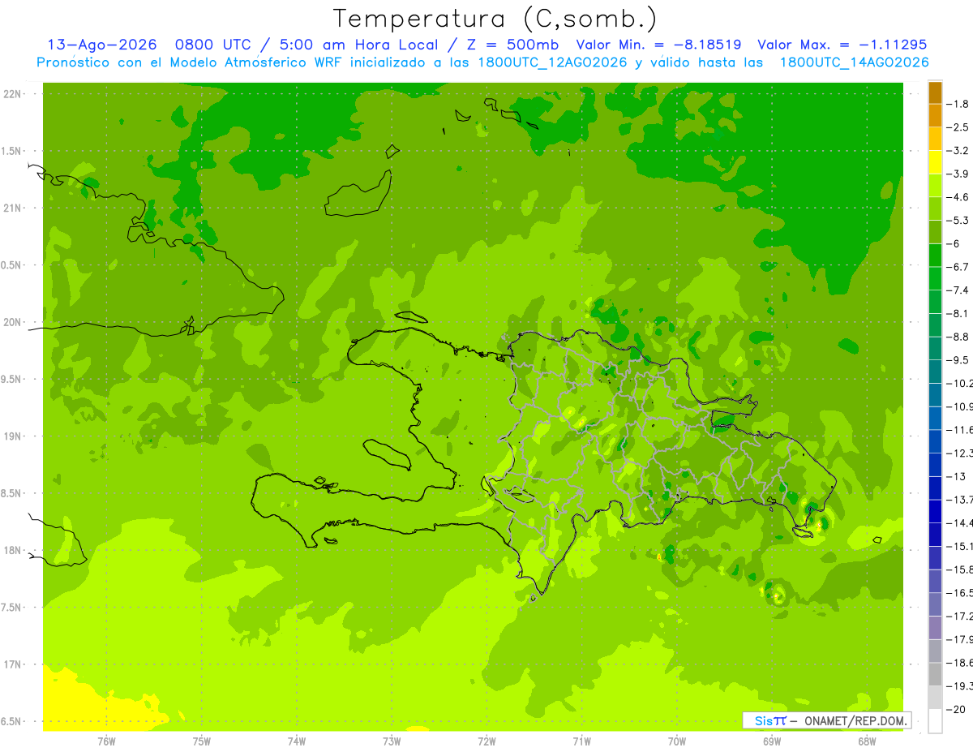
Task: Click the dark blue swatch between -13.7 and -14.4
Action: coord(935,511)
